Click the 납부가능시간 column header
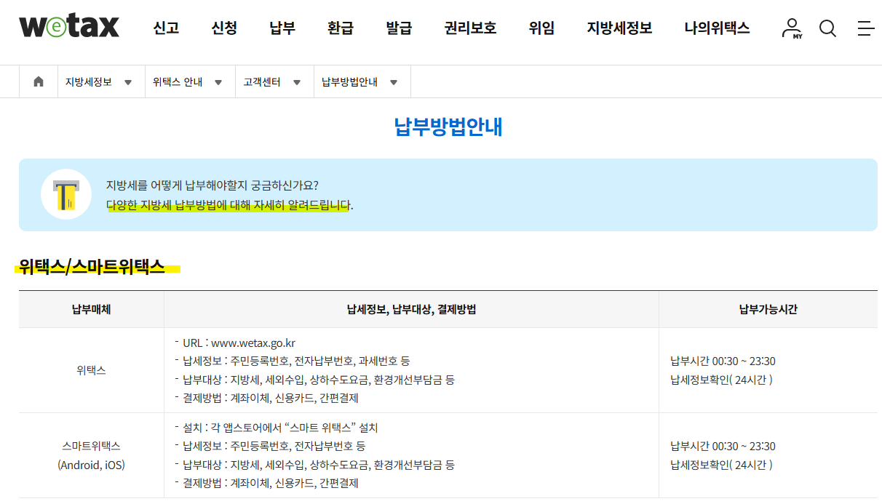Image resolution: width=882 pixels, height=504 pixels. click(768, 309)
